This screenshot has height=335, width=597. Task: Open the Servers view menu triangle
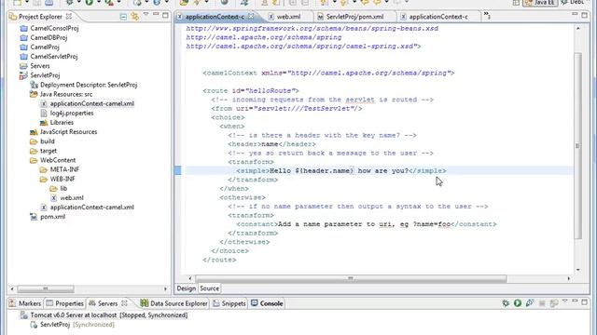[x=565, y=301]
